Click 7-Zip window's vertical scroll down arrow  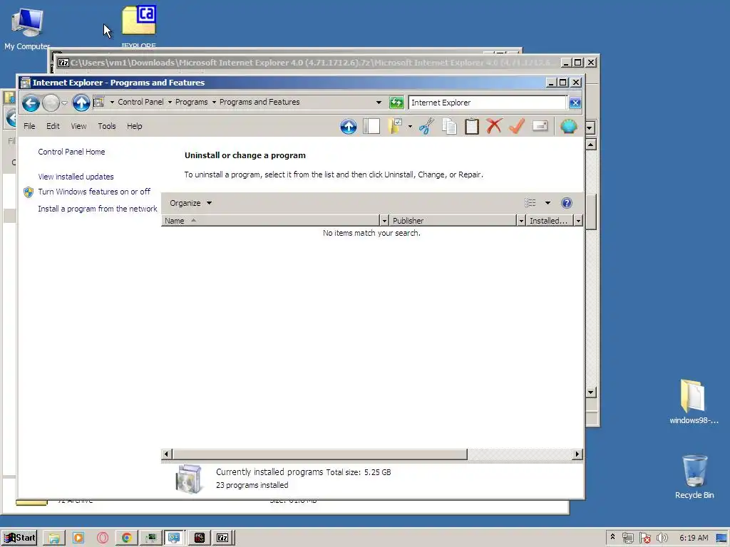[591, 392]
